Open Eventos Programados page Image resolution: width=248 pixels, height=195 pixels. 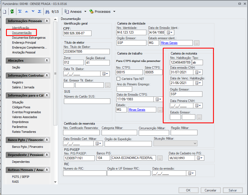[x=26, y=112]
